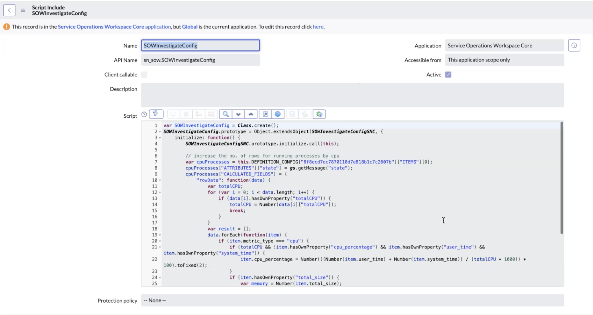
Task: Click 'var totalCPU;' on line 11
Action: [225, 186]
